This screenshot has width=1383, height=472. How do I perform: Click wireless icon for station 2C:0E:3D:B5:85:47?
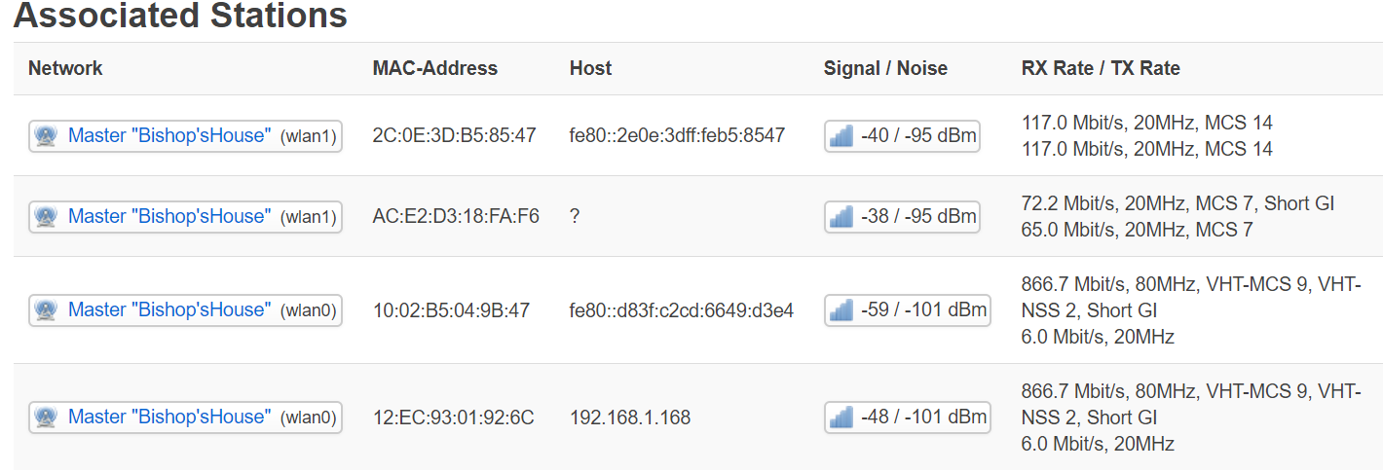pyautogui.click(x=46, y=136)
